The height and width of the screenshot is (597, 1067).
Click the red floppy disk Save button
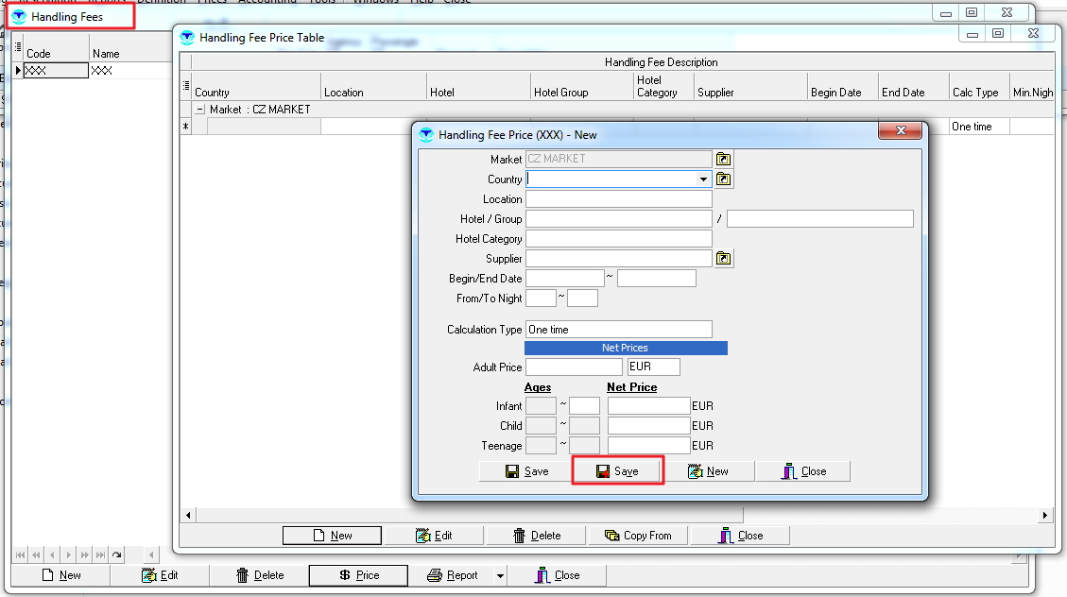tap(617, 471)
